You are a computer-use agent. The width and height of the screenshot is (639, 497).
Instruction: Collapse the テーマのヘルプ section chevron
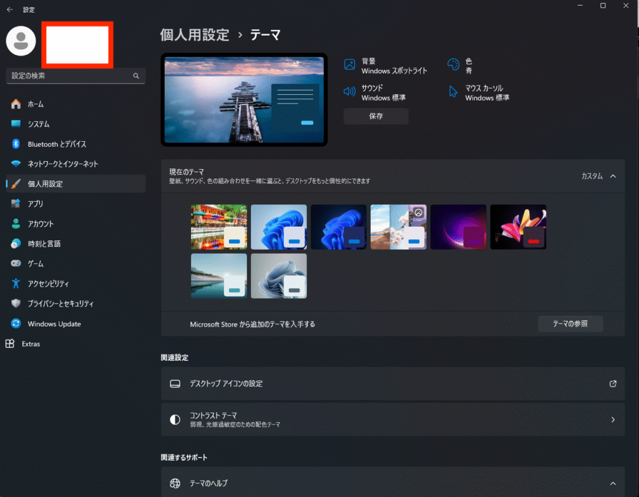point(613,483)
